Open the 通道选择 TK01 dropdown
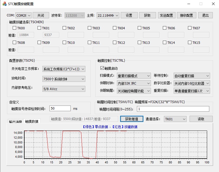The width and height of the screenshot is (219, 172). pos(175,119)
